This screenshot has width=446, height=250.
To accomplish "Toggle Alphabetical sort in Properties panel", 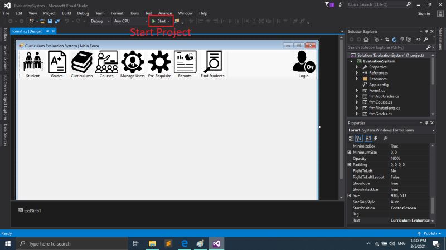I will [x=359, y=138].
